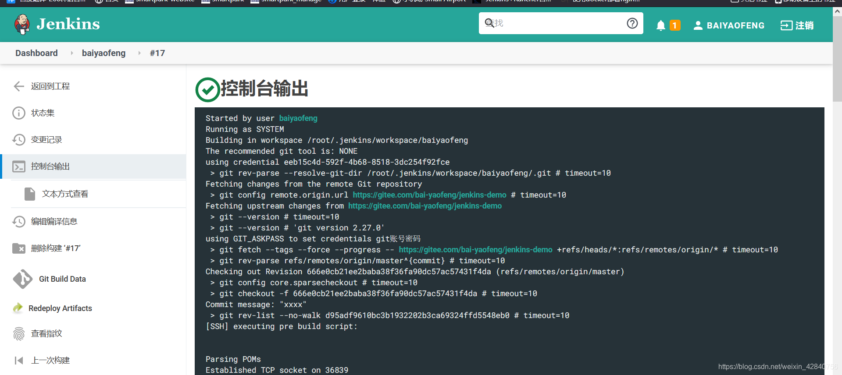Viewport: 842px width, 375px height.
Task: Click the orange notification count badge
Action: pos(675,25)
